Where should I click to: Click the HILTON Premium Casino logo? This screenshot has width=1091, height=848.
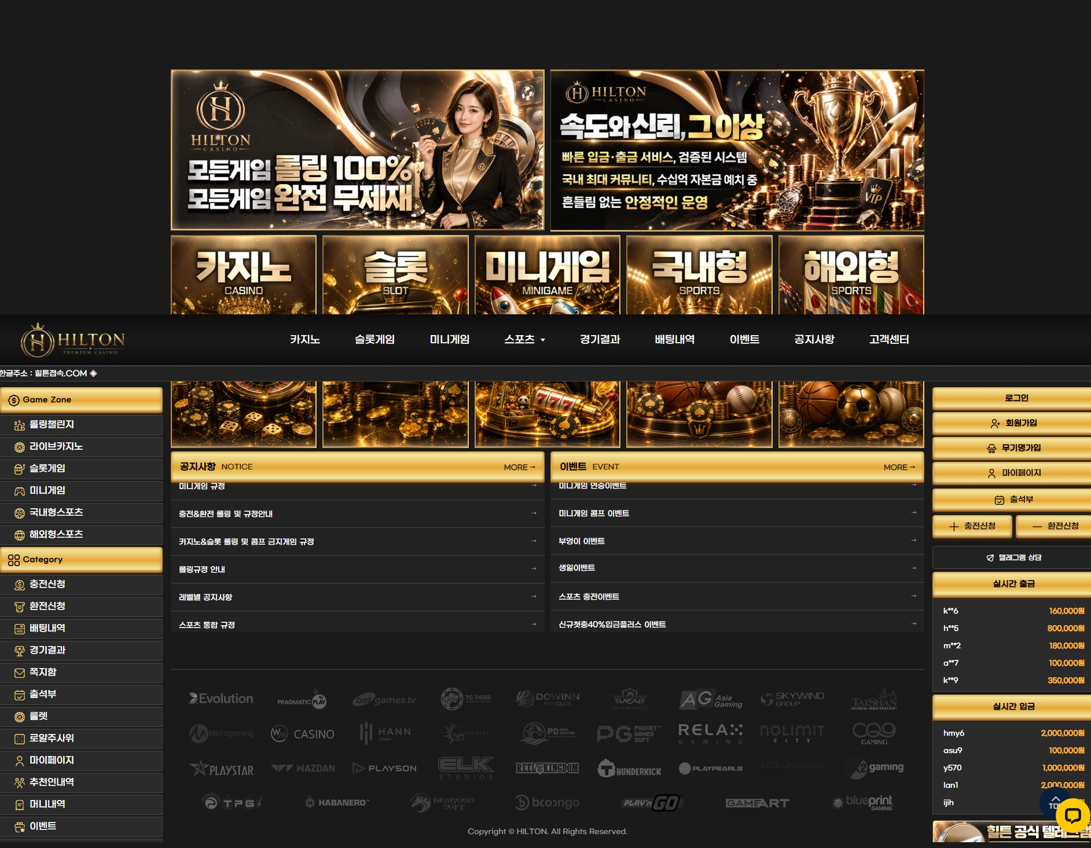point(73,340)
